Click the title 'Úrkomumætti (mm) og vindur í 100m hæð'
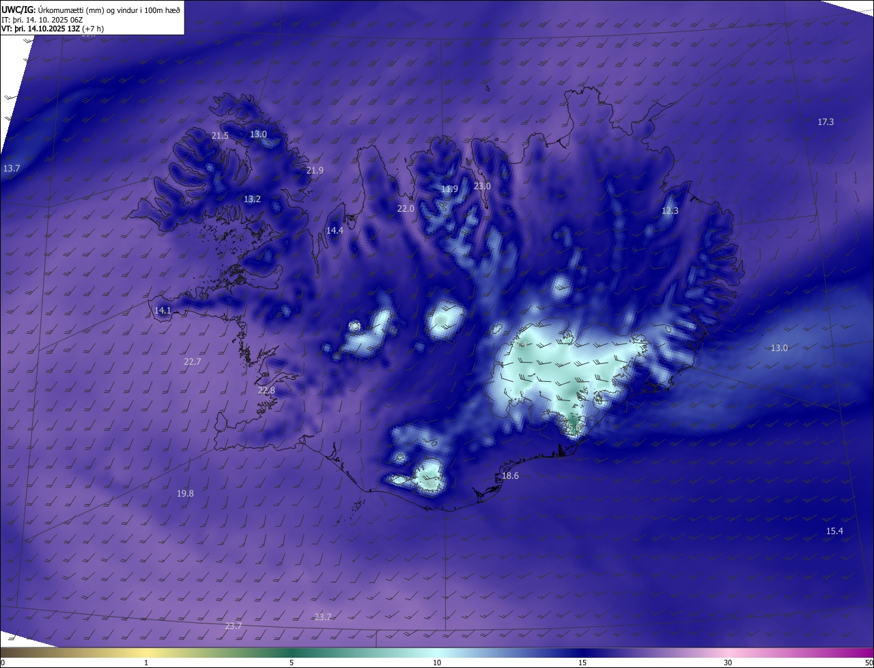The width and height of the screenshot is (874, 668). [108, 10]
